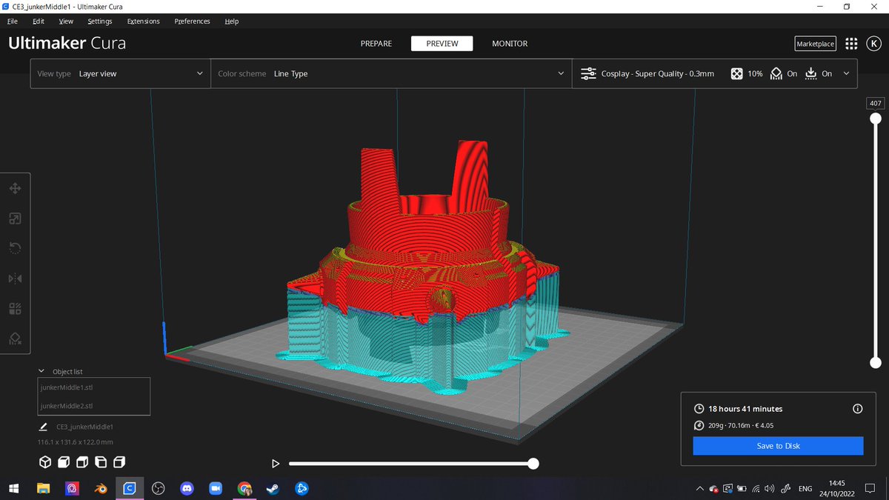The width and height of the screenshot is (889, 500).
Task: Switch to the 3D view cube icon
Action: pyautogui.click(x=45, y=462)
